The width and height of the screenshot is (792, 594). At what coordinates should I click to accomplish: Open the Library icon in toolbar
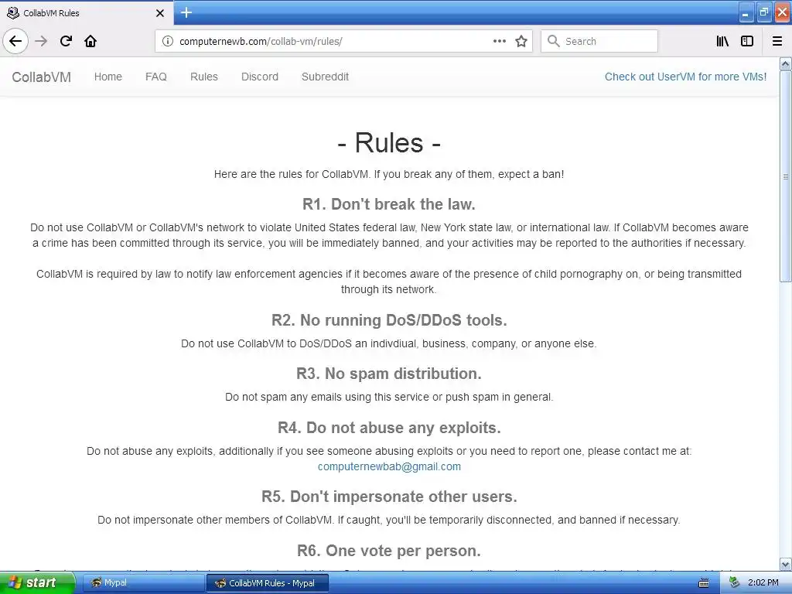click(x=722, y=41)
